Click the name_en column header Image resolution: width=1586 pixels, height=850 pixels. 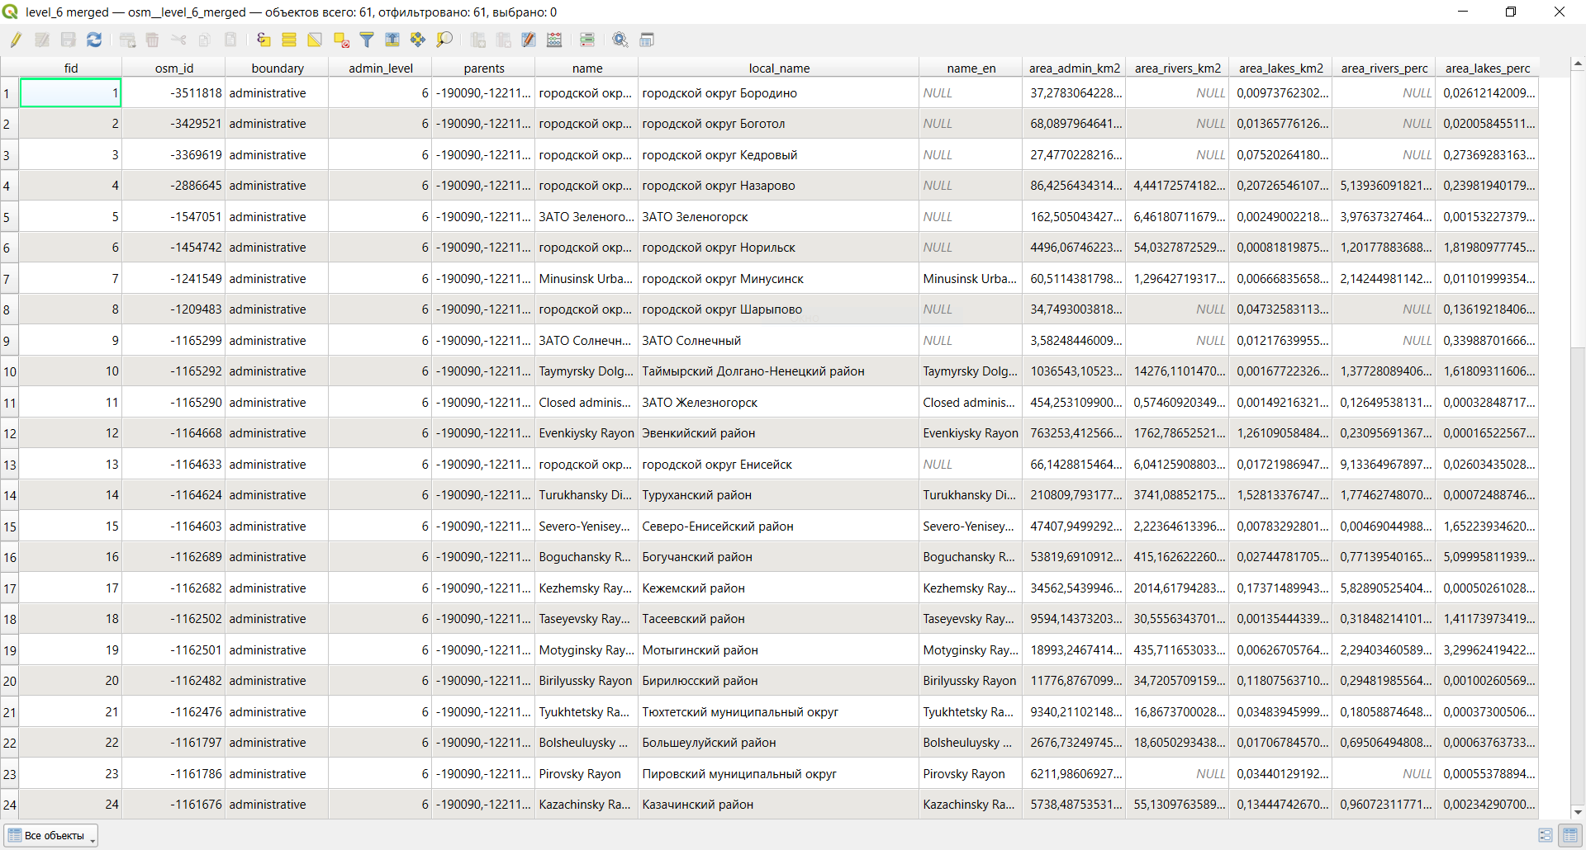[971, 68]
